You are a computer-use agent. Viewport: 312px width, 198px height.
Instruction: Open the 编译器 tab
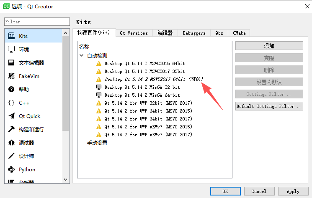pos(165,33)
